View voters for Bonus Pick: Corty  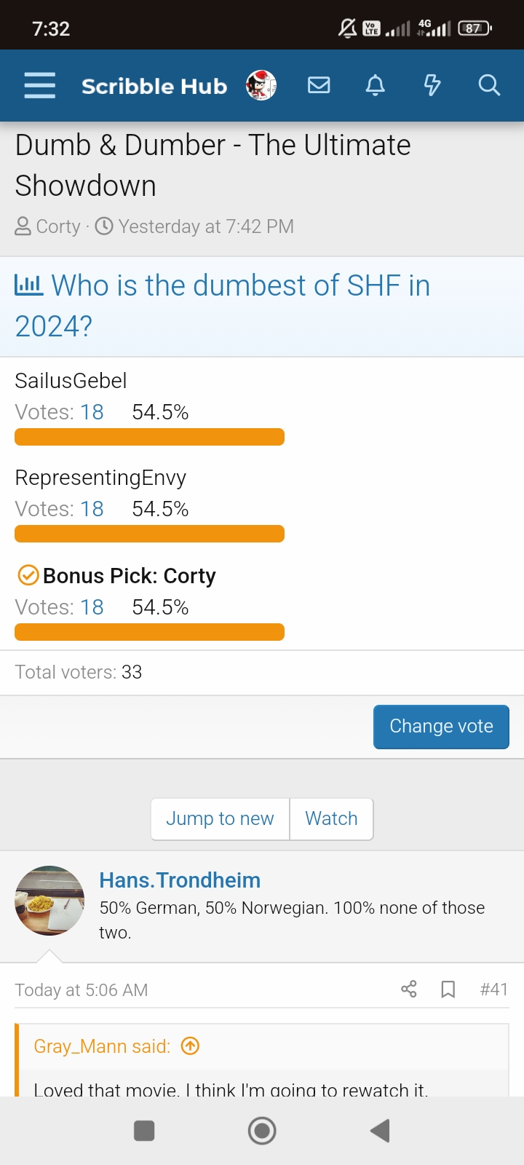click(x=92, y=607)
